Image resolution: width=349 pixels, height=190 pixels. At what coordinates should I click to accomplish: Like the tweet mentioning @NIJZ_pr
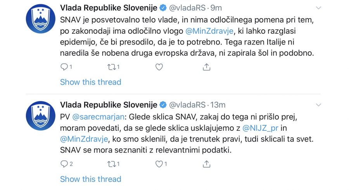[159, 164]
